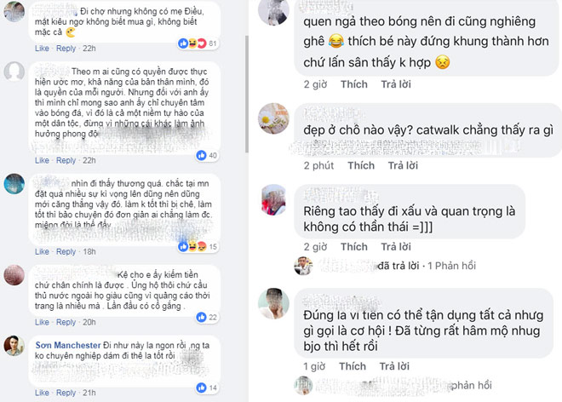Viewport: 562px width, 402px height.
Task: Click Sơn Manchester's name link
Action: (x=68, y=345)
